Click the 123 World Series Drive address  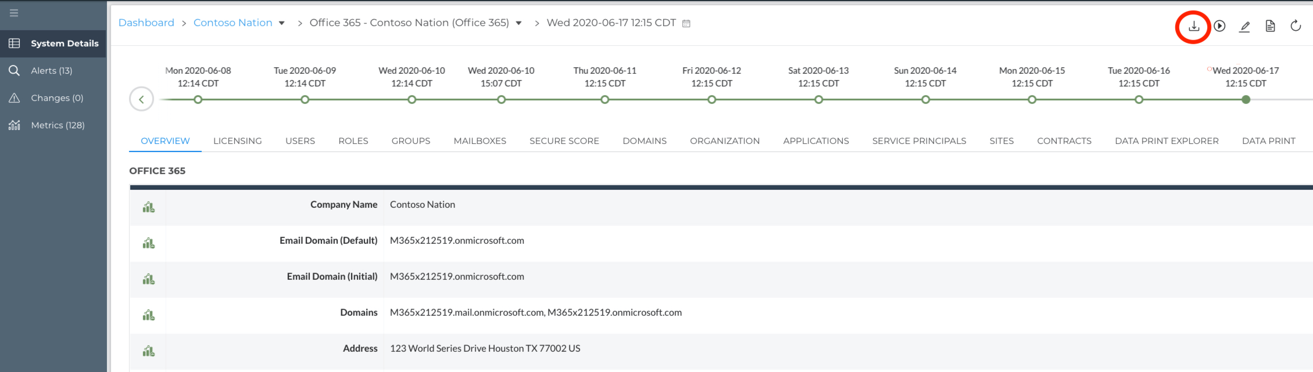point(485,348)
